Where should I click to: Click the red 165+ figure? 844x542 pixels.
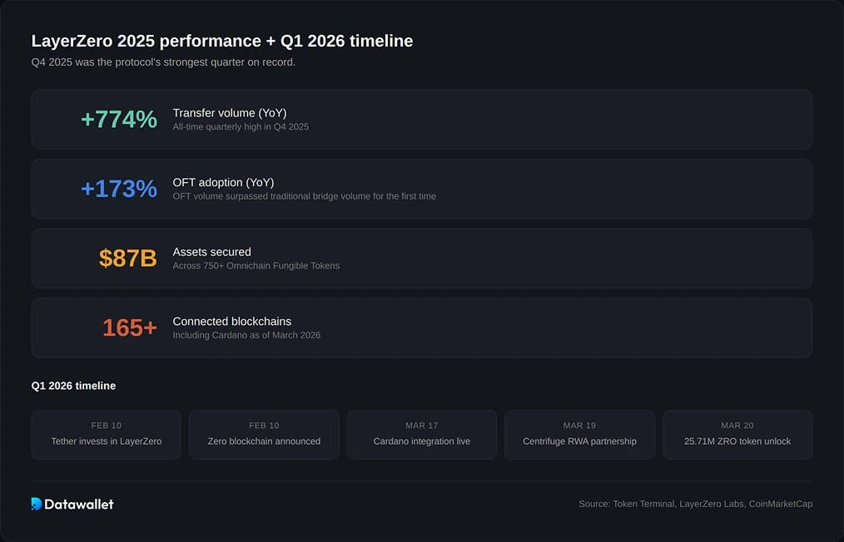pos(129,328)
